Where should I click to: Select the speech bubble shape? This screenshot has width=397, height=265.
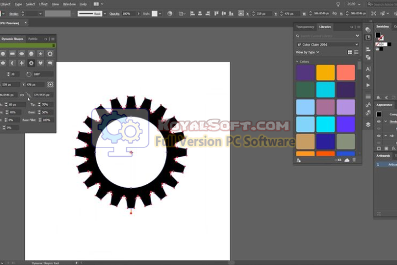click(50, 63)
